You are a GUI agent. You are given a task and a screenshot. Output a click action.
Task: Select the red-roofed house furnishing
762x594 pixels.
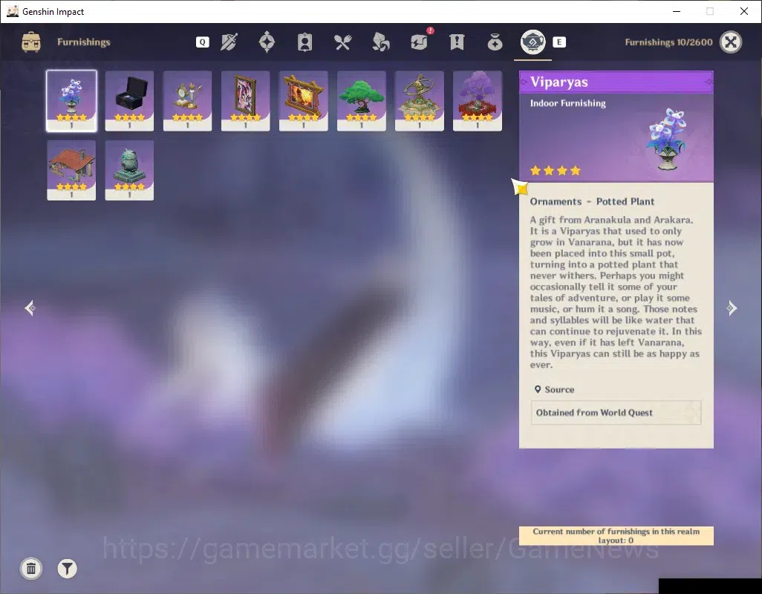[71, 170]
